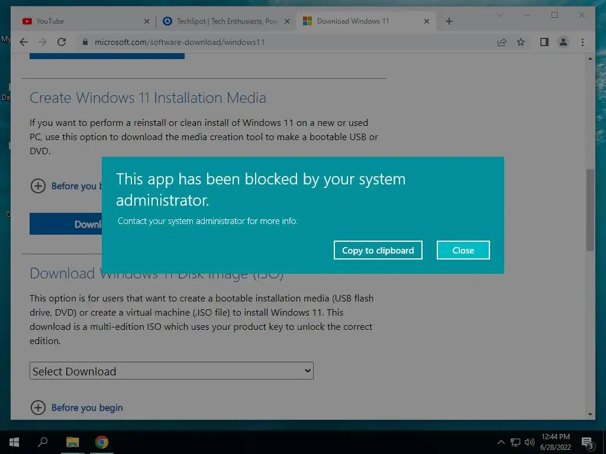
Task: Select the Download Windows 11 tab
Action: point(365,21)
